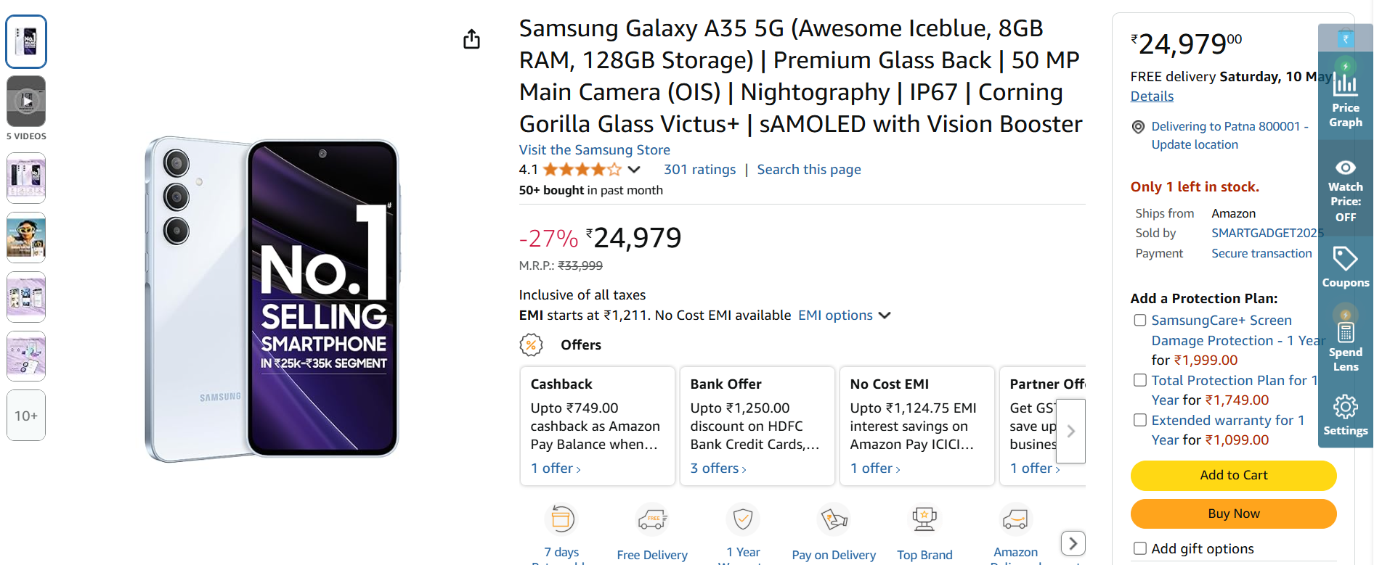Click the Top Brand trophy icon

(924, 519)
